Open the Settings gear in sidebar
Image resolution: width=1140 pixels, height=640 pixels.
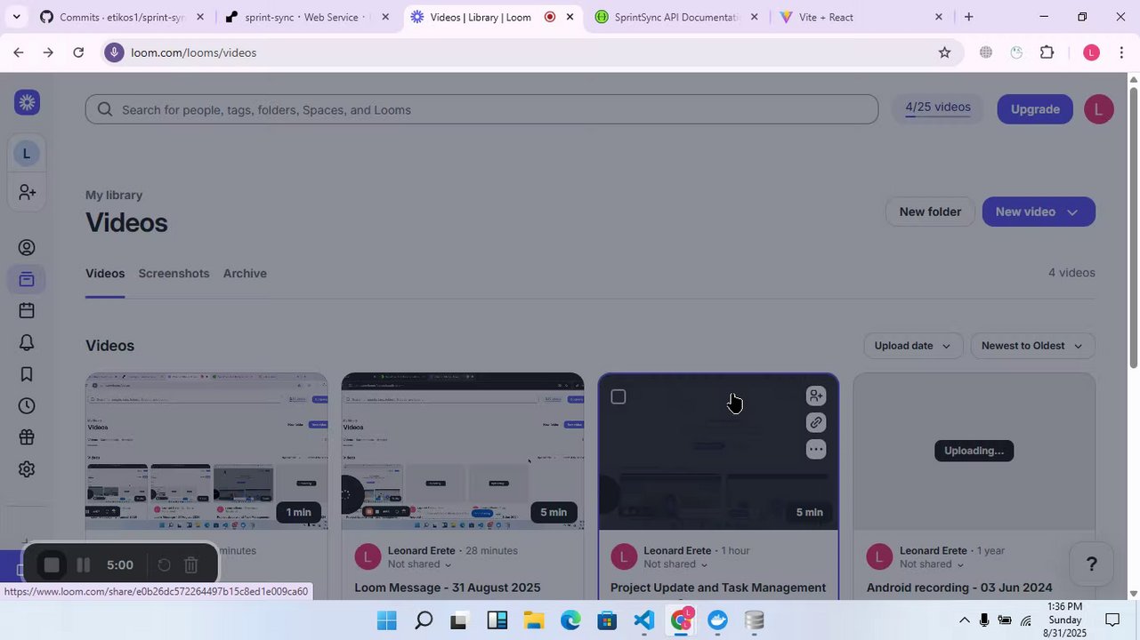27,469
